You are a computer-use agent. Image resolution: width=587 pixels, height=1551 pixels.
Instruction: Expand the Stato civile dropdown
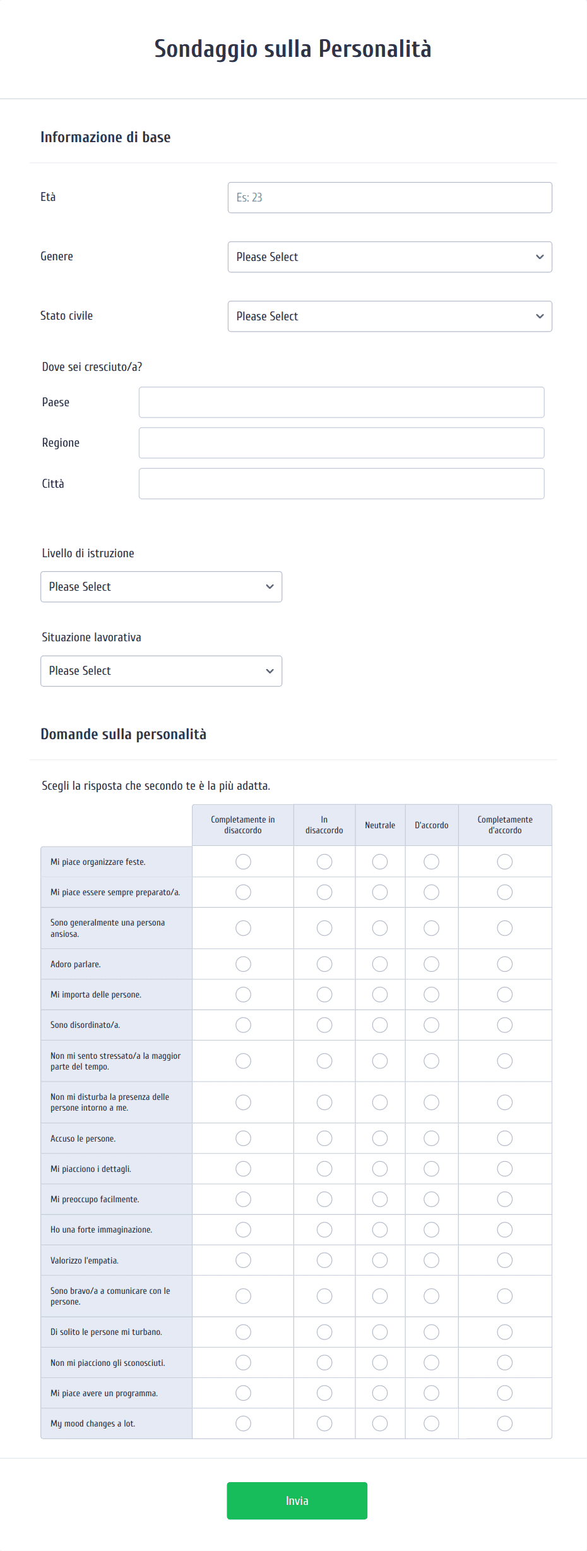tap(389, 317)
